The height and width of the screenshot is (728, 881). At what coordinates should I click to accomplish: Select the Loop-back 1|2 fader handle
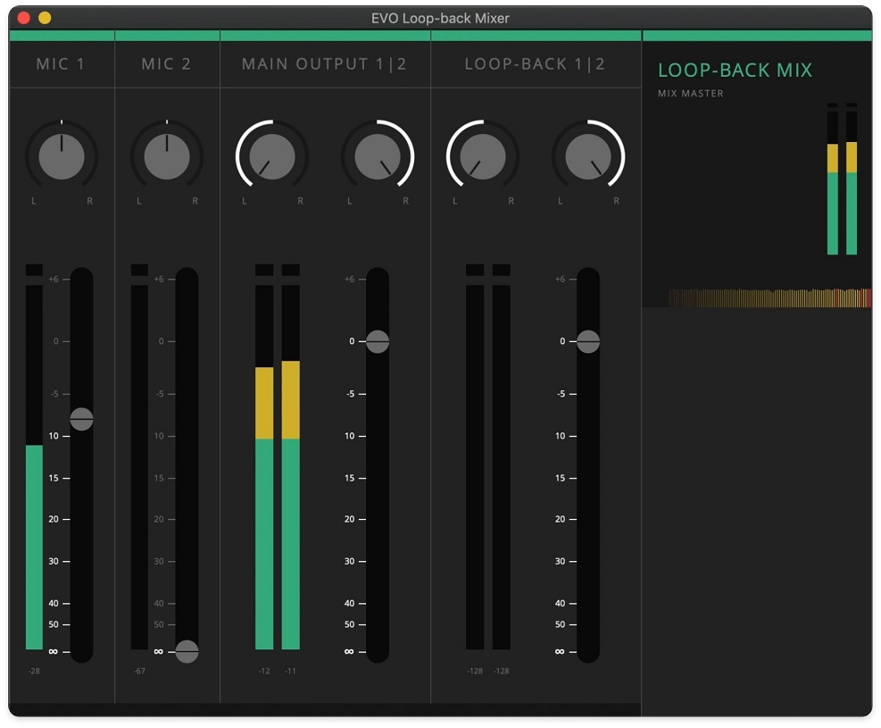click(588, 341)
